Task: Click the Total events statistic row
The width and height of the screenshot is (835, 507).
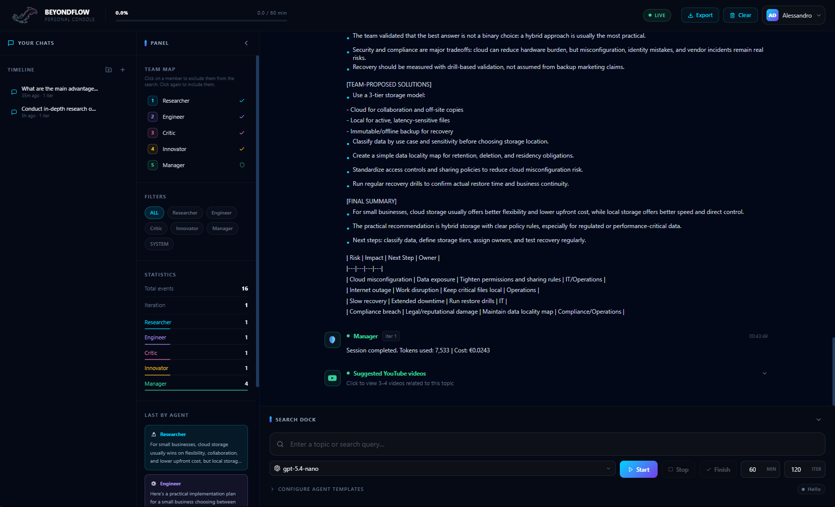Action: [196, 289]
